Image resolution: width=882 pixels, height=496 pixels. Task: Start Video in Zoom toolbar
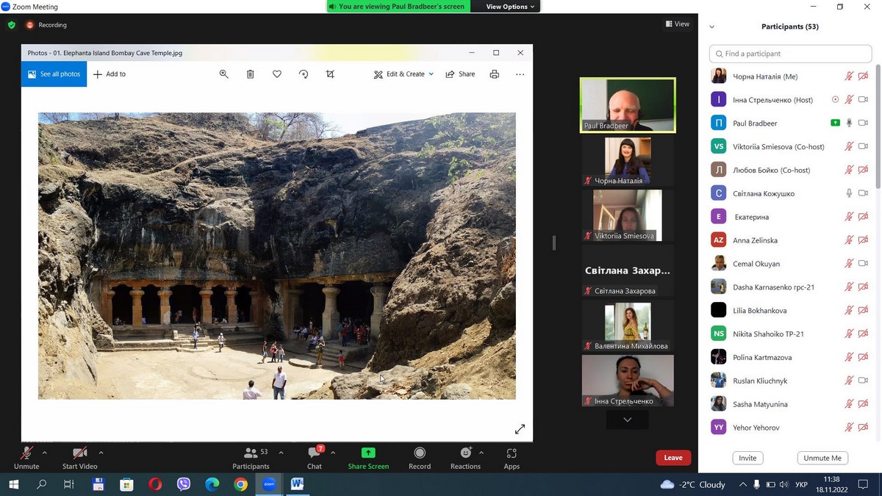pyautogui.click(x=79, y=453)
